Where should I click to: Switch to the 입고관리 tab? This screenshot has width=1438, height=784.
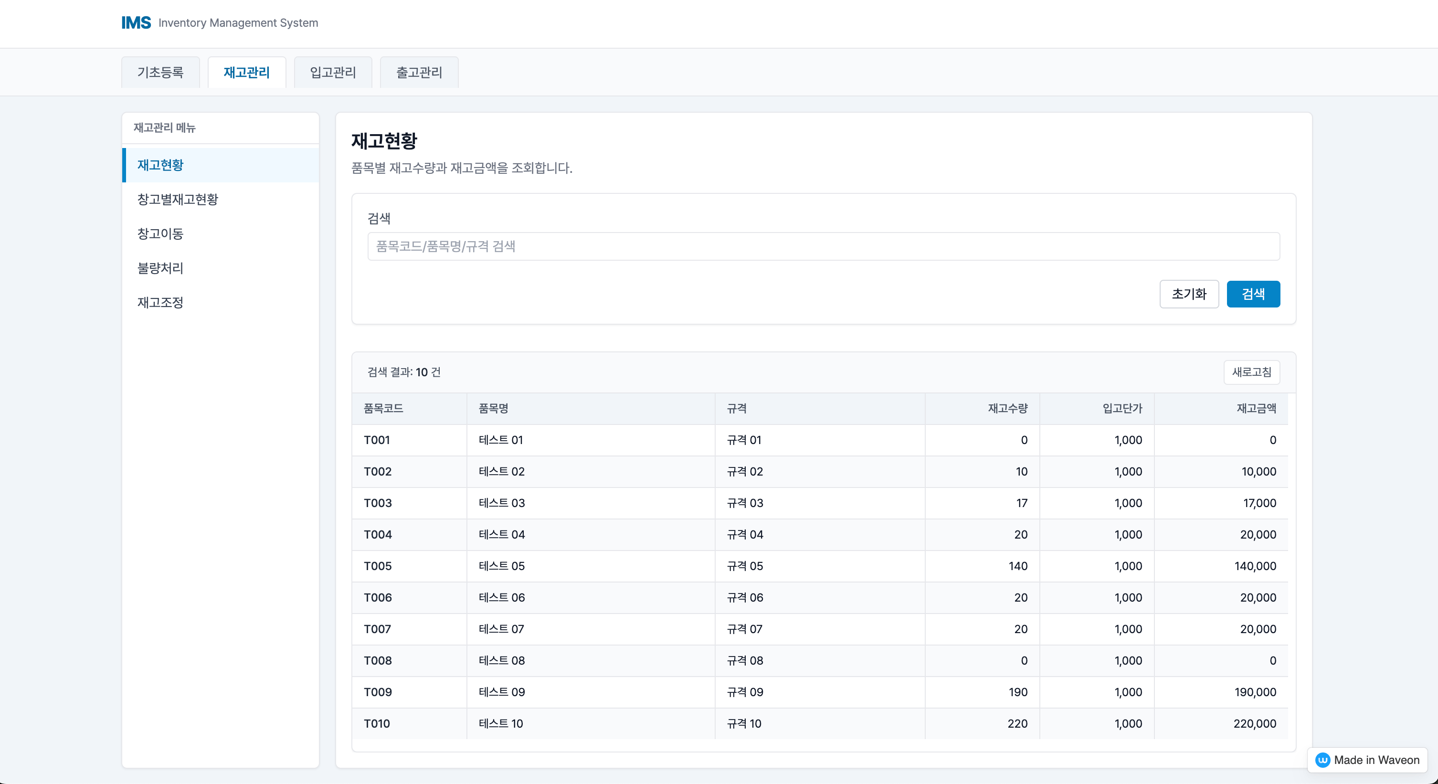click(x=333, y=73)
